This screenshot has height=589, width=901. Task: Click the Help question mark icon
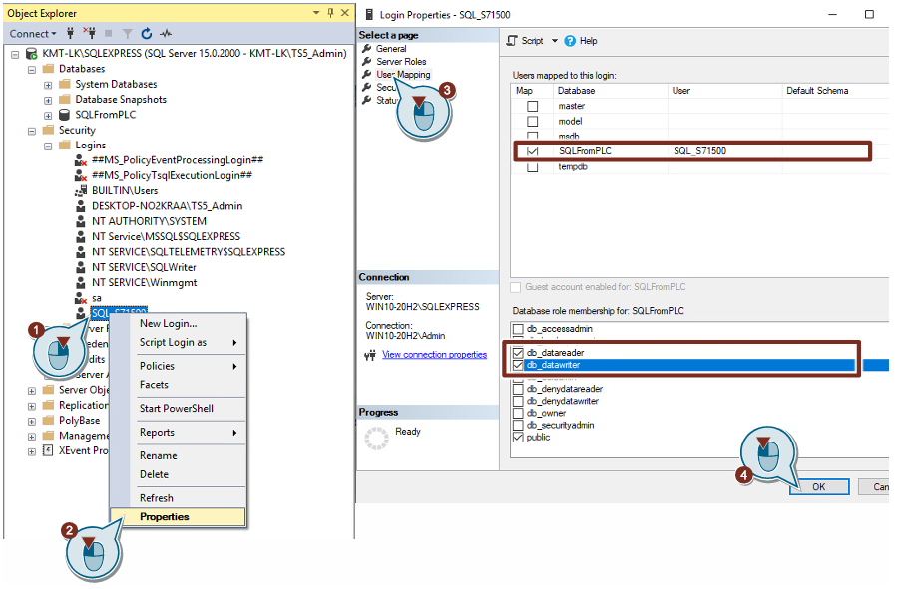pos(570,41)
